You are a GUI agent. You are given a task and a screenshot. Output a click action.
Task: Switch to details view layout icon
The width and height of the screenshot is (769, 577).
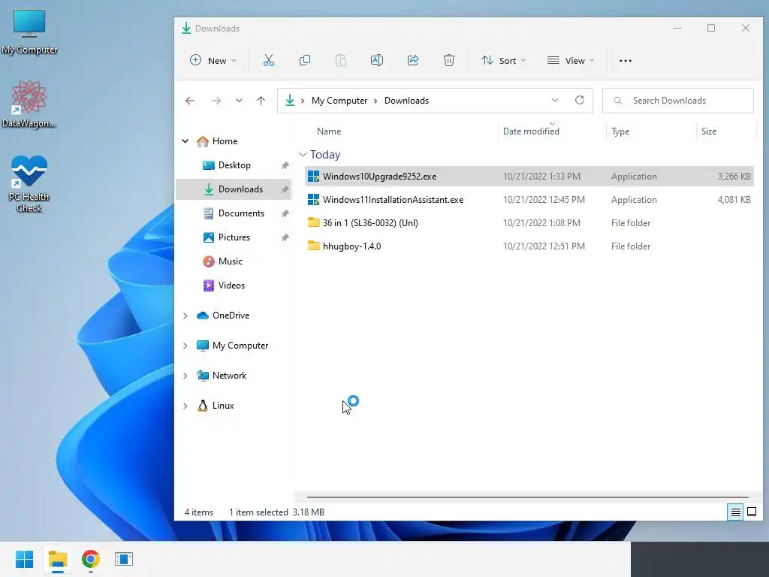point(735,512)
